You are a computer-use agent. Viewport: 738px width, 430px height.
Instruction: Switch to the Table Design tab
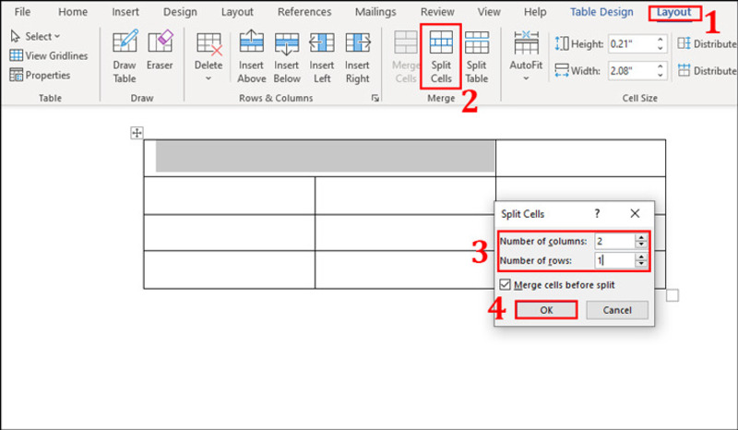click(x=601, y=12)
